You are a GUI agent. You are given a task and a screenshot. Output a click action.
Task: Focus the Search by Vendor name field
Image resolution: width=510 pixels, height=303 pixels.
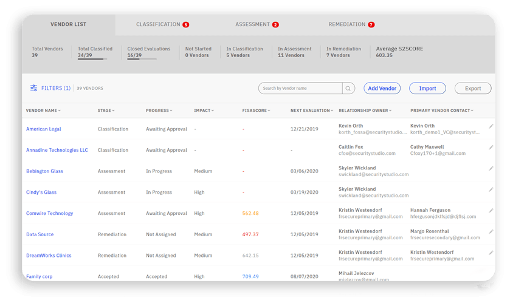(300, 88)
